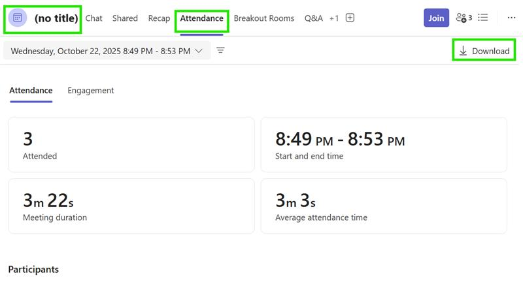Open the meeting list view icon
The height and width of the screenshot is (282, 523).
coord(483,18)
